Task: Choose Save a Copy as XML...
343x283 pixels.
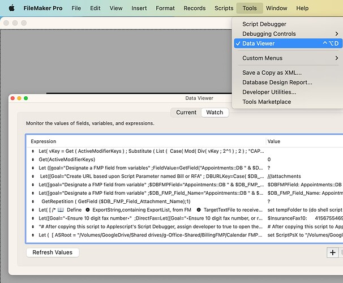Action: (x=288, y=72)
